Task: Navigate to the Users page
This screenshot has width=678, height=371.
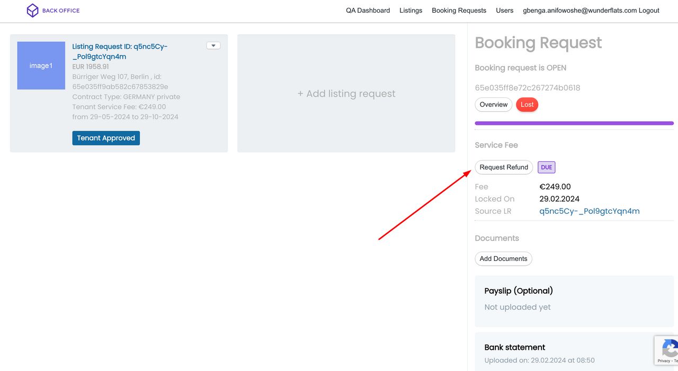Action: coord(504,11)
